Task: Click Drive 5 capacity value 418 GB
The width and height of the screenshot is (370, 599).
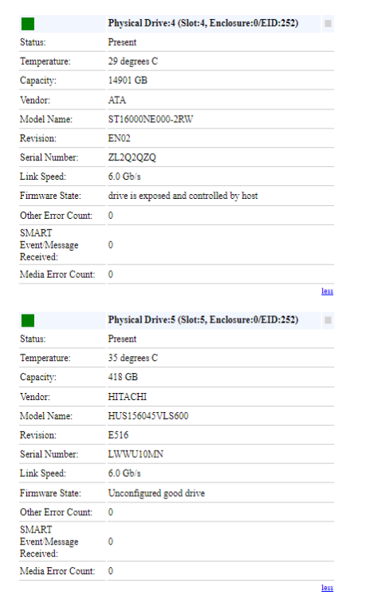Action: coord(123,377)
